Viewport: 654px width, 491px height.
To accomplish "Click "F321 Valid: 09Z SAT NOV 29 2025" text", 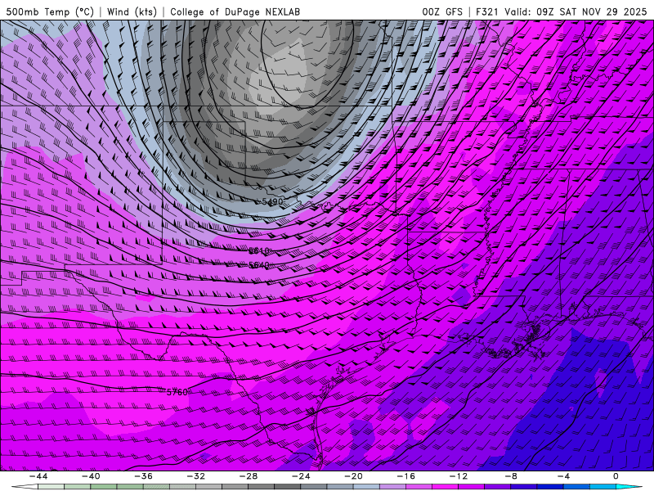I will (x=561, y=11).
